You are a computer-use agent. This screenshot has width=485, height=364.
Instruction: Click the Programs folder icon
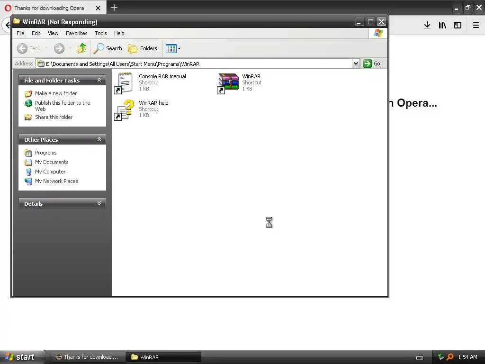tap(28, 153)
